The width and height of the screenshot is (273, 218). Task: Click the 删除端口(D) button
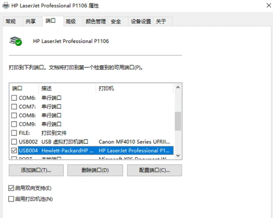[x=95, y=170]
